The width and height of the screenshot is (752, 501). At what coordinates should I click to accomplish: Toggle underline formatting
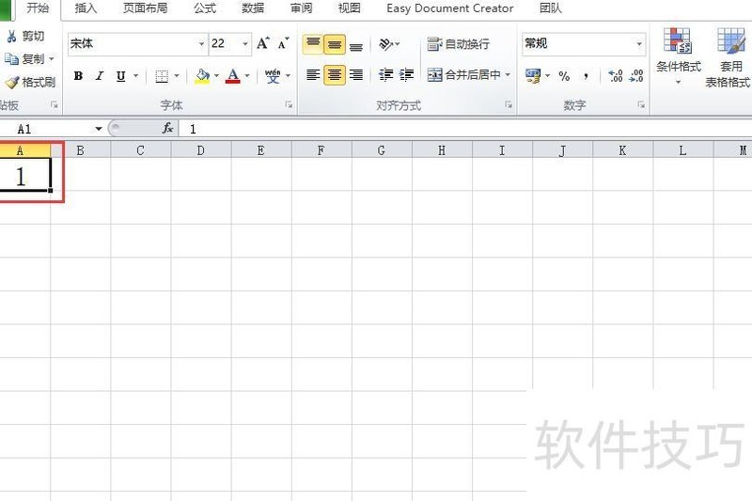(121, 76)
